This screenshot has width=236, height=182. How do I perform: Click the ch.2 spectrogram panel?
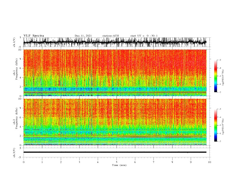tap(115, 122)
